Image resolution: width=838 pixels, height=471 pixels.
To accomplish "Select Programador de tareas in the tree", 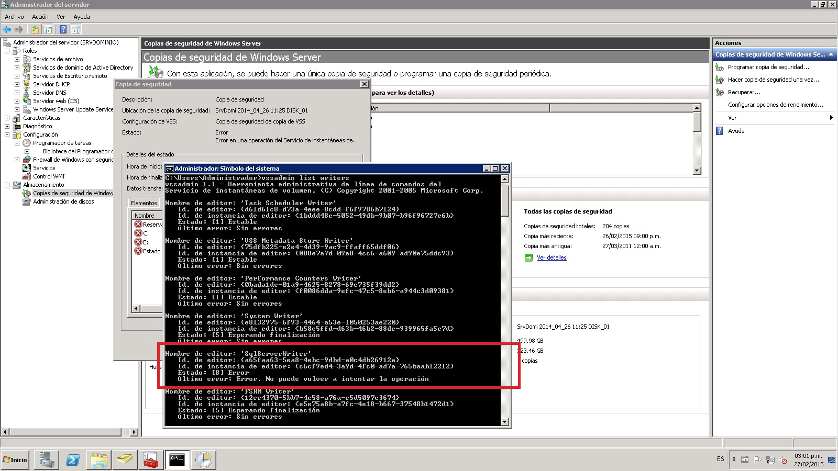I will 62,143.
